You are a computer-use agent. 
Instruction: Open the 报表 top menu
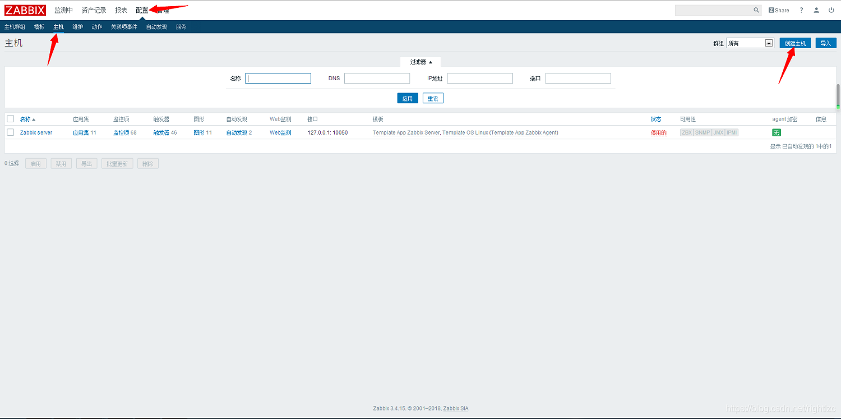point(121,10)
